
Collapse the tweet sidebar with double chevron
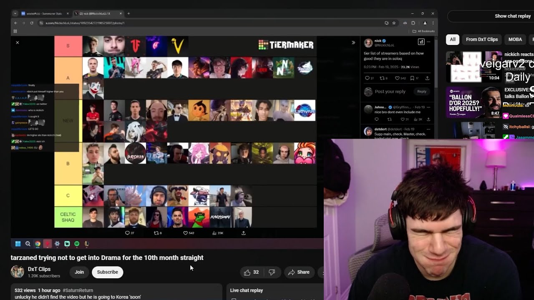(353, 42)
